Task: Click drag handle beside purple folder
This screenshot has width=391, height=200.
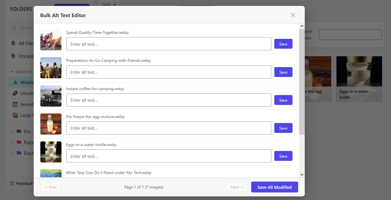Action: [x=11, y=154]
